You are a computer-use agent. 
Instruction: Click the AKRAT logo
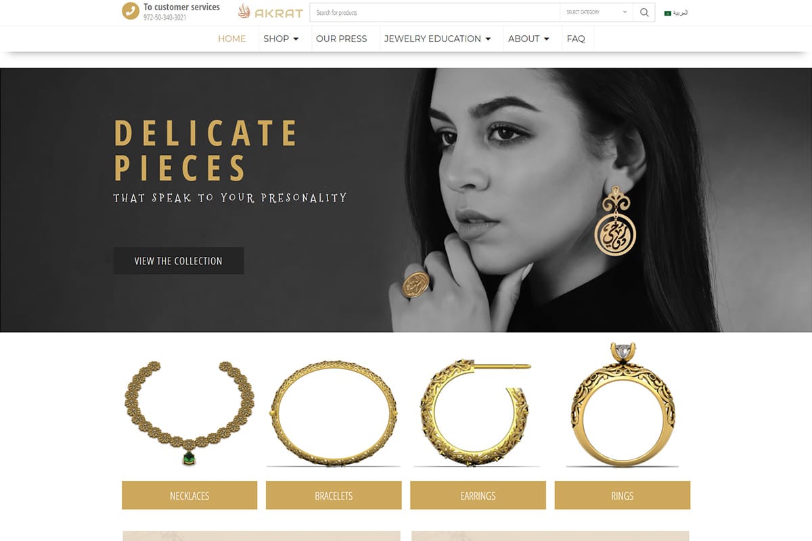tap(271, 11)
